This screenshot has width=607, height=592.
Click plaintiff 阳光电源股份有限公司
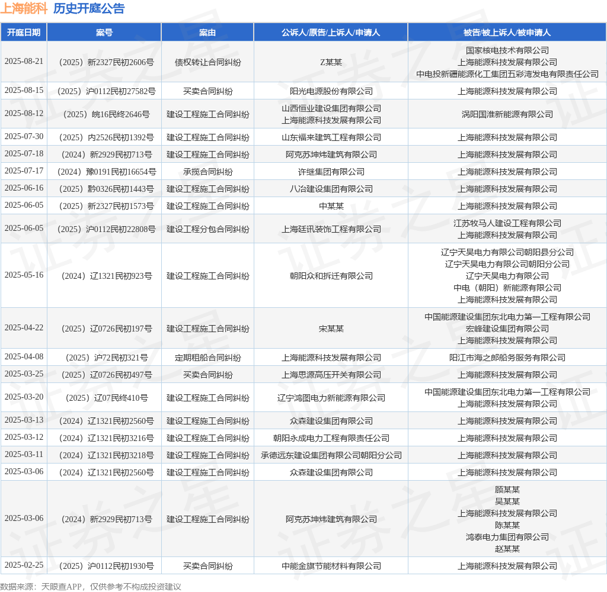[x=331, y=91]
